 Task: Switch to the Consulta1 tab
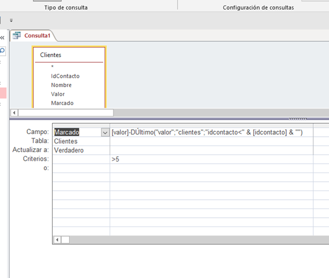pyautogui.click(x=37, y=36)
